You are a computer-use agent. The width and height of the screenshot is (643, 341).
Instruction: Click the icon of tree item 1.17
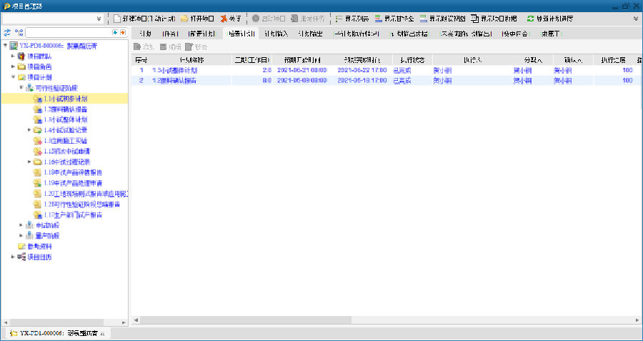(38, 215)
